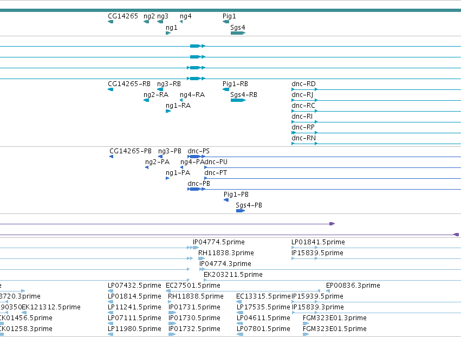The height and width of the screenshot is (337, 461).
Task: Select EST EP00836.3prime
Action: [x=353, y=286]
